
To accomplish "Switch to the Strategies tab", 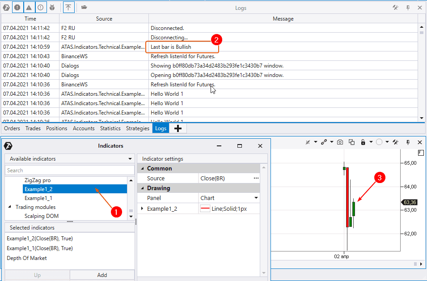I will tap(138, 128).
